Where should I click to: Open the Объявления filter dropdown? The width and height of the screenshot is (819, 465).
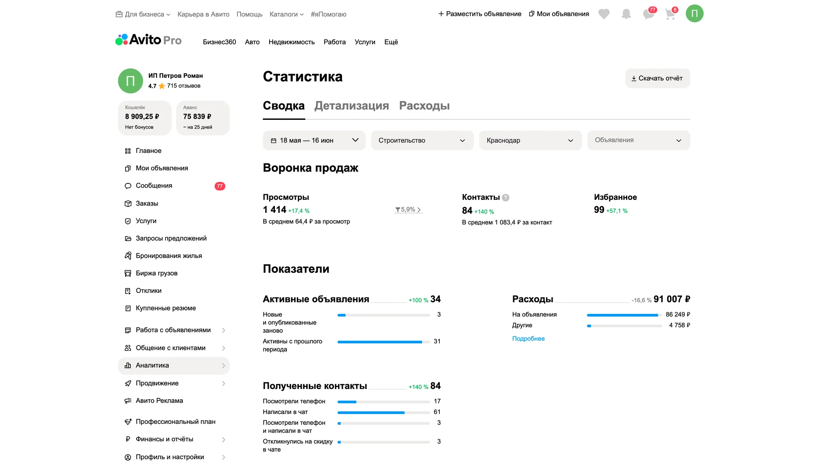click(x=639, y=140)
